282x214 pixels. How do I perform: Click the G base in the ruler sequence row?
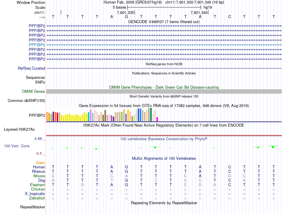(126, 17)
